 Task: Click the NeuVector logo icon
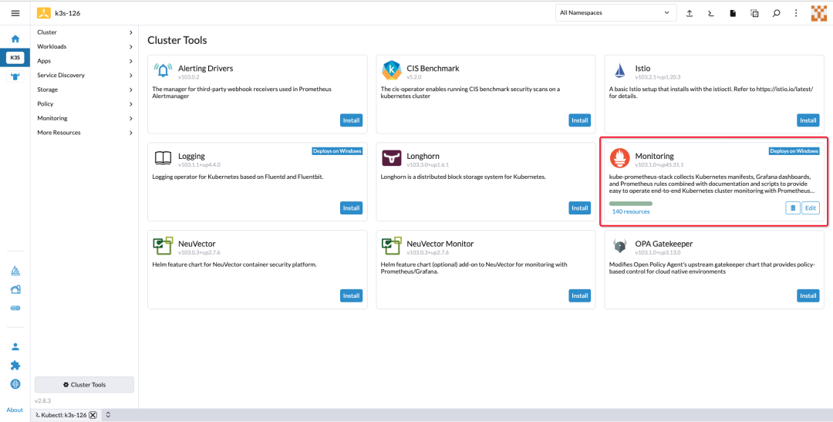[x=163, y=246]
